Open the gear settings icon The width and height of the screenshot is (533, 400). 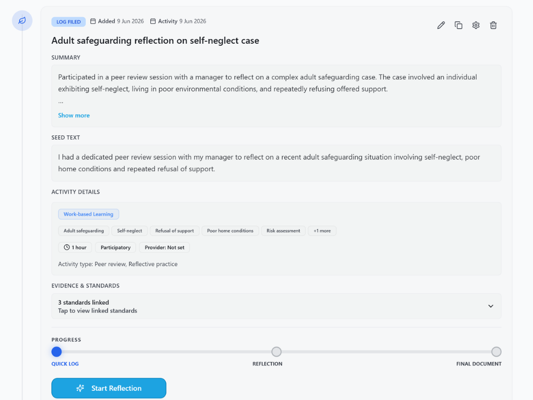(x=476, y=25)
